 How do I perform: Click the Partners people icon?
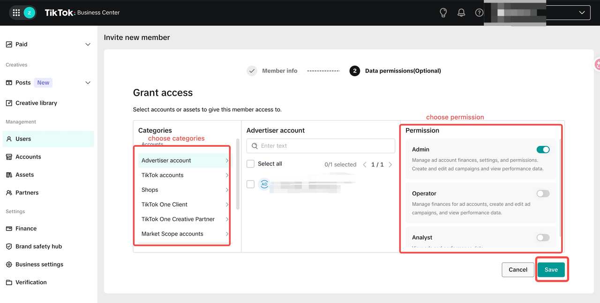tap(9, 193)
